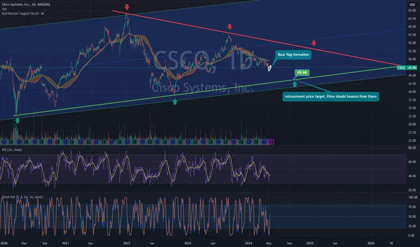Click 2024 on the time axis
Viewport: 420px width, 247px height.
tap(249, 243)
